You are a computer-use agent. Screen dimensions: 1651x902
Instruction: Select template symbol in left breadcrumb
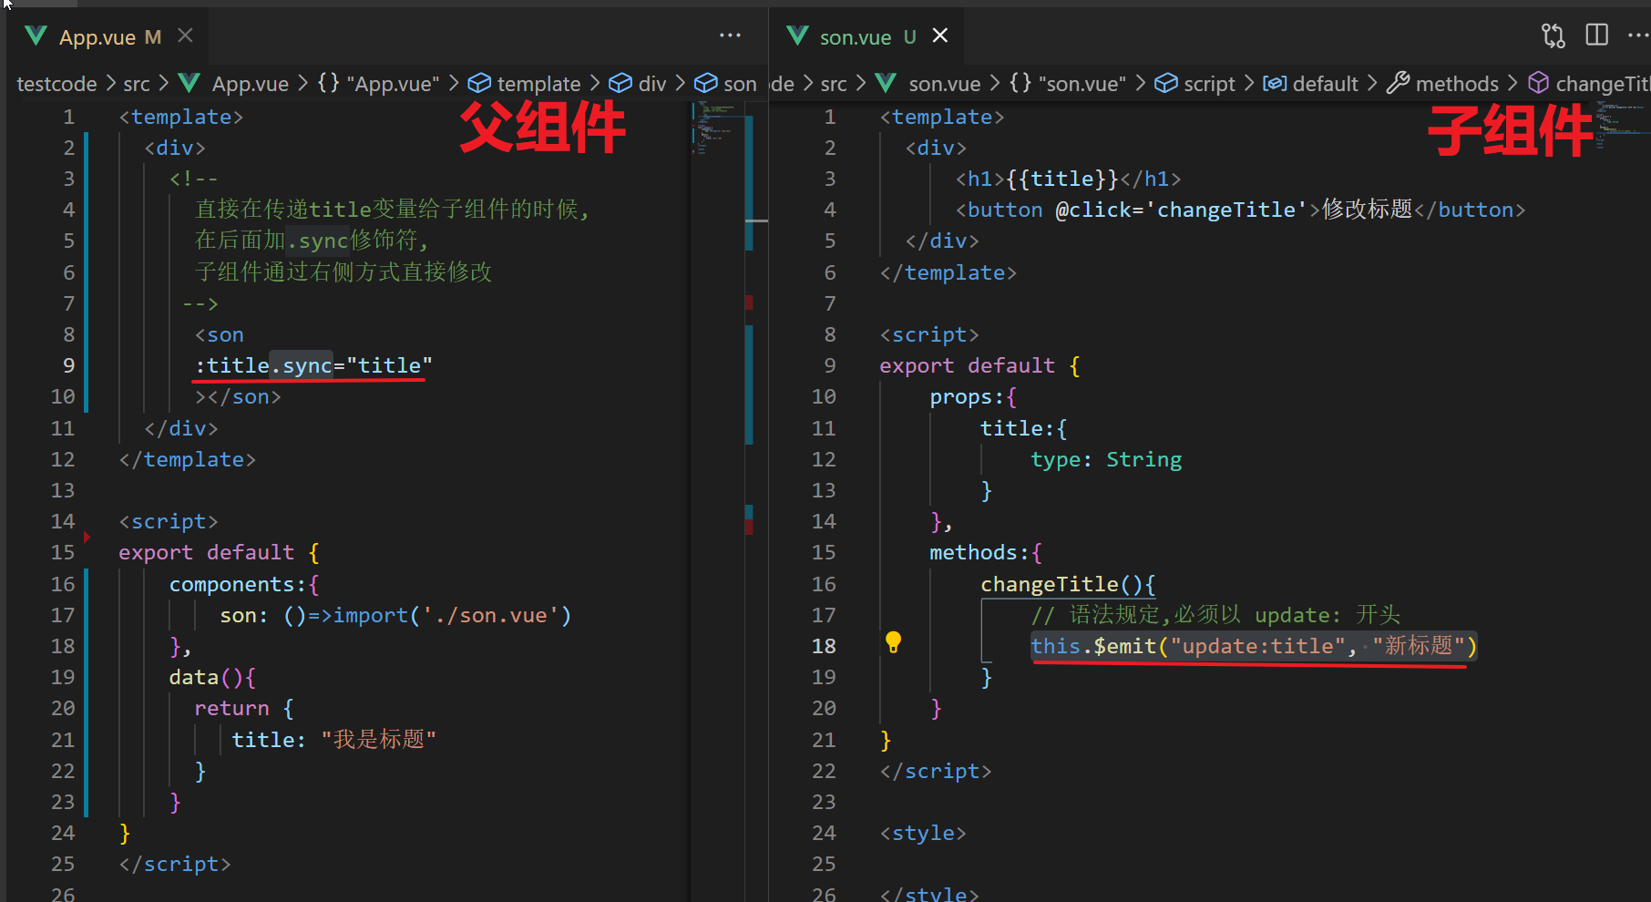click(524, 84)
